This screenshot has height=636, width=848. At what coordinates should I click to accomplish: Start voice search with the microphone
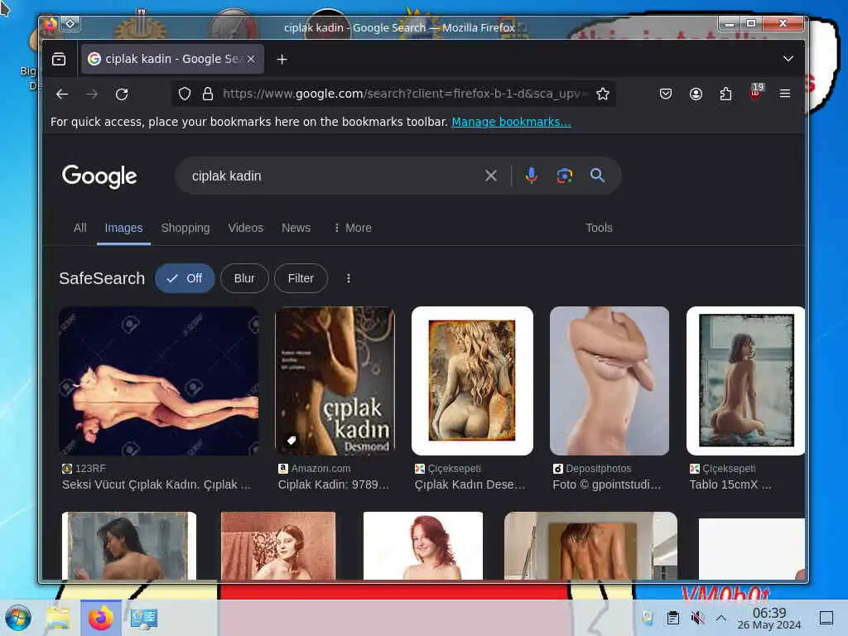tap(531, 176)
